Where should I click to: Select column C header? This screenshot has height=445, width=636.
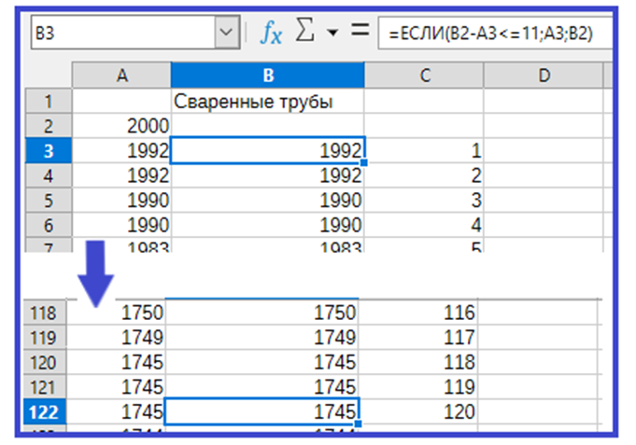(x=425, y=76)
